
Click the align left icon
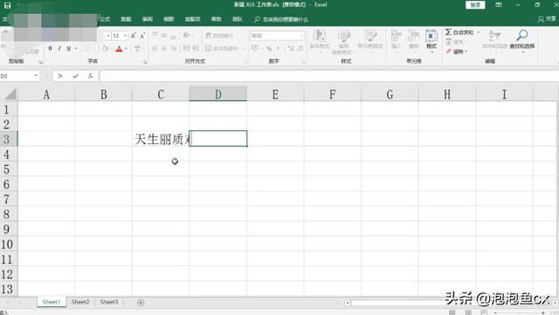(x=155, y=48)
